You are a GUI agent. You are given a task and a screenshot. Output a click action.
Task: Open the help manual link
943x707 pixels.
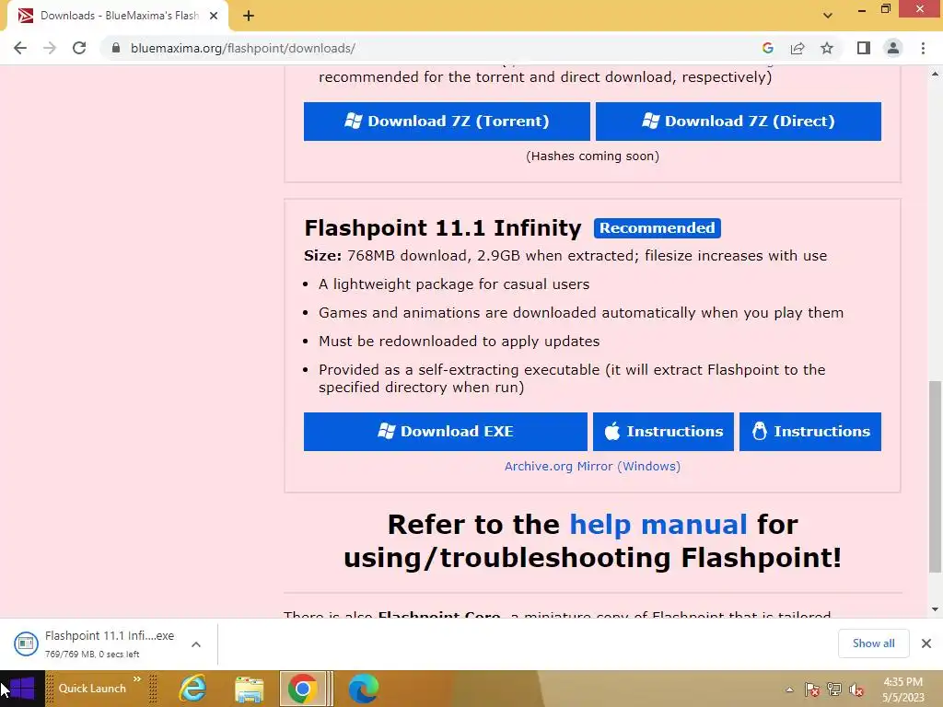click(x=658, y=524)
